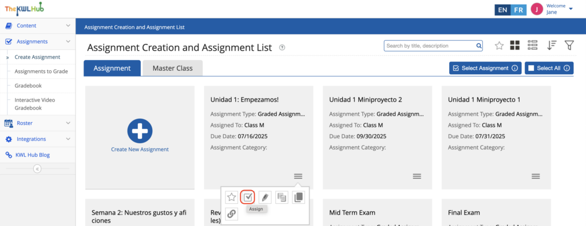Click the Assign checkmark icon in popup

click(247, 197)
